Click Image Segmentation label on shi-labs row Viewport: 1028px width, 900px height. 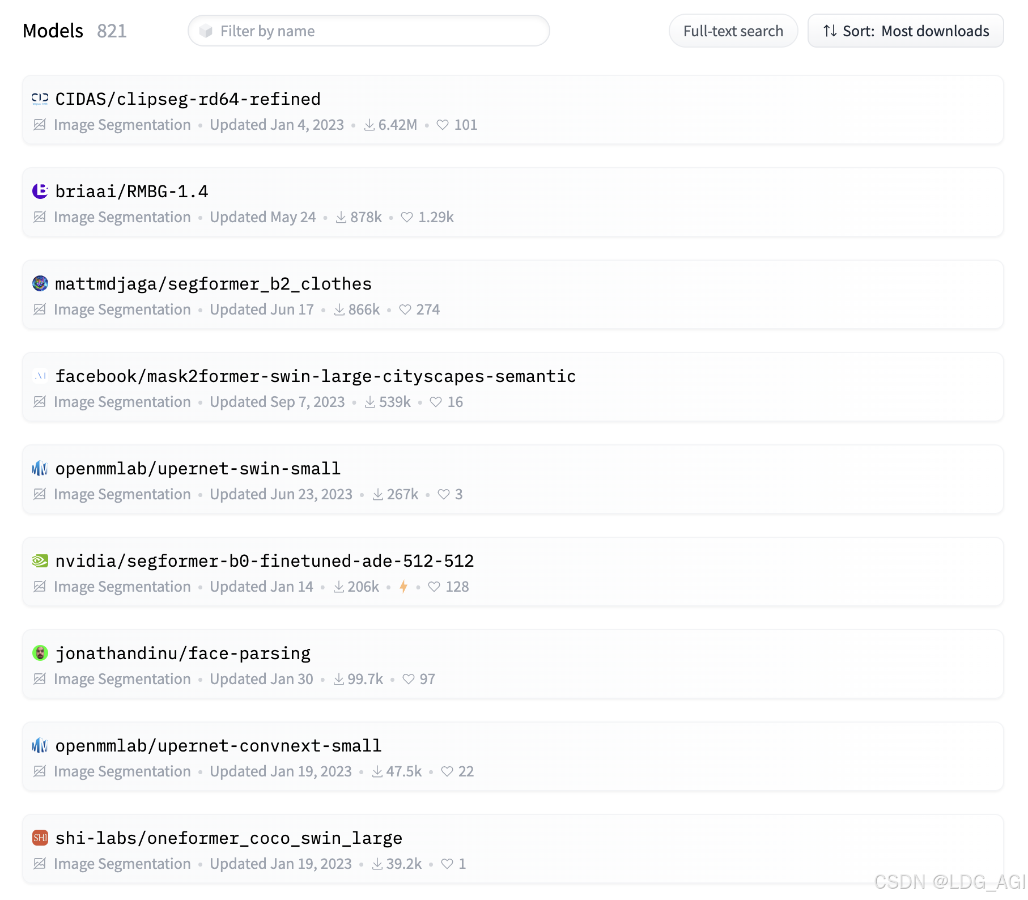[x=122, y=864]
